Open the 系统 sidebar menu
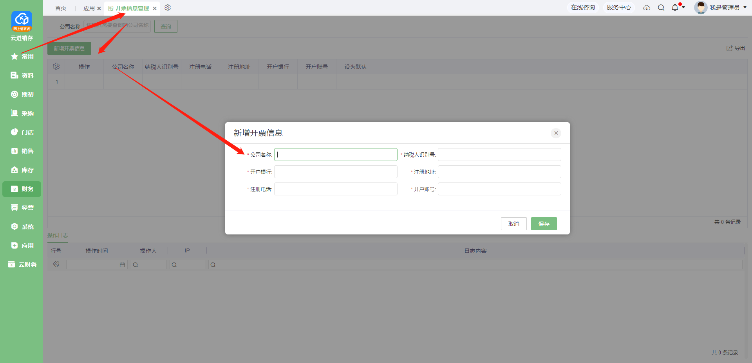The image size is (752, 363). pos(22,227)
